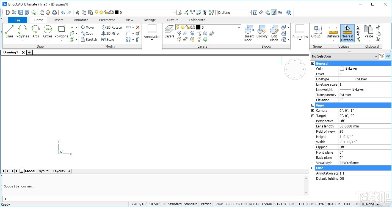Click the Stretch command
Screen dimensions: 392x207
coord(89,39)
